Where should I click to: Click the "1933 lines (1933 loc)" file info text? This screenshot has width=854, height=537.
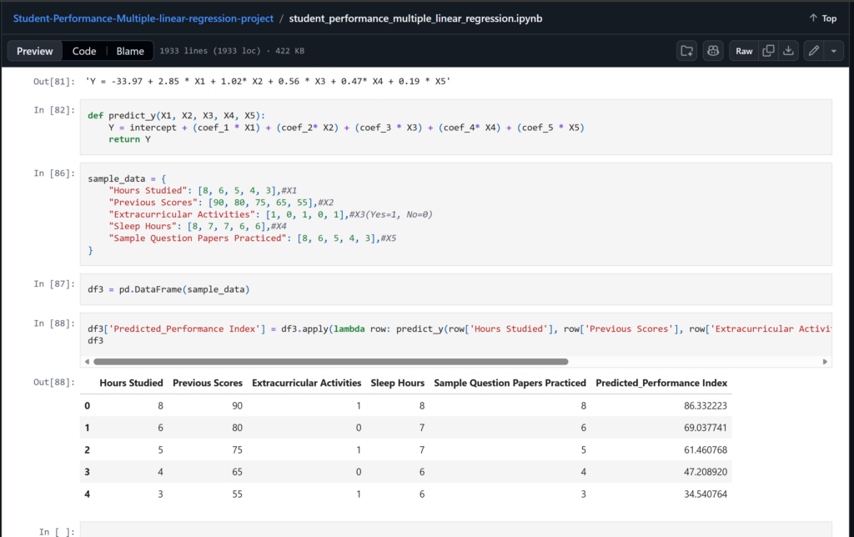tap(210, 51)
